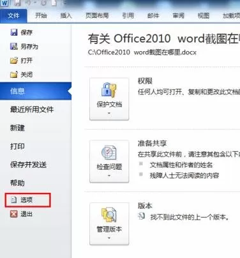This screenshot has width=240, height=258.
Task: Click the 打开 text label
Action: (26, 61)
